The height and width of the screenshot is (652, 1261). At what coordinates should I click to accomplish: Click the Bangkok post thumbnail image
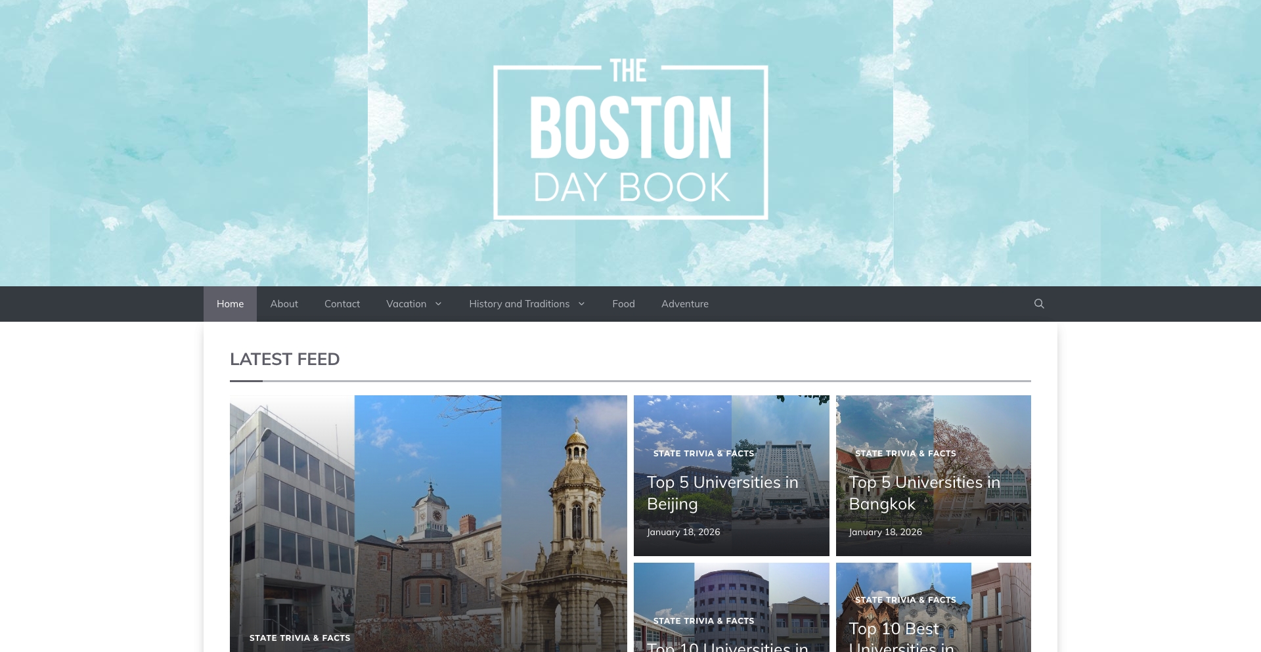pos(933,427)
